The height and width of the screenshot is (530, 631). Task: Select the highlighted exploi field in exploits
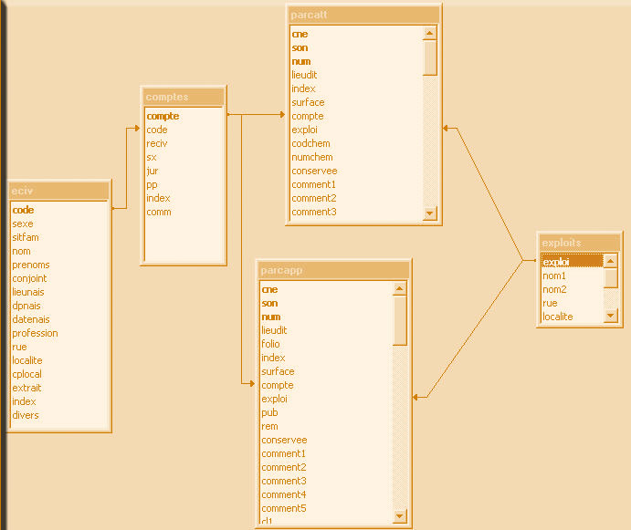(572, 262)
